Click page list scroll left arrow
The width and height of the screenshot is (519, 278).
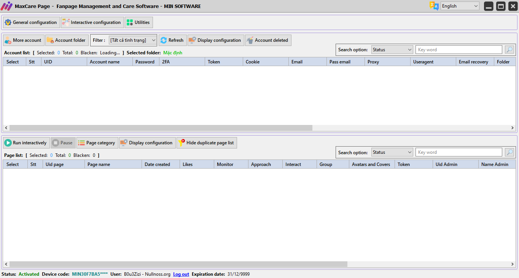click(6, 264)
